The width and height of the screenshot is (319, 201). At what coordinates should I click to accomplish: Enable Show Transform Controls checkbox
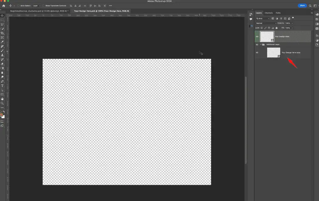[x=44, y=6]
